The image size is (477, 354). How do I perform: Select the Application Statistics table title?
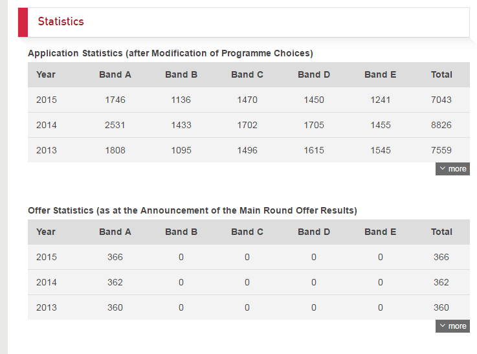click(170, 53)
